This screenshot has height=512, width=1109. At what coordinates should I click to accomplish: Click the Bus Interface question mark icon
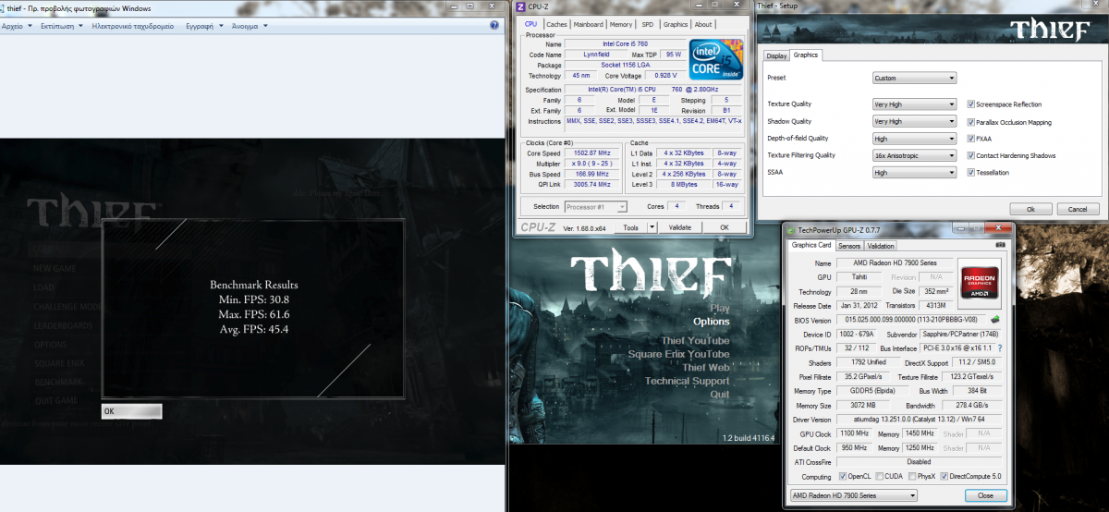pyautogui.click(x=999, y=348)
